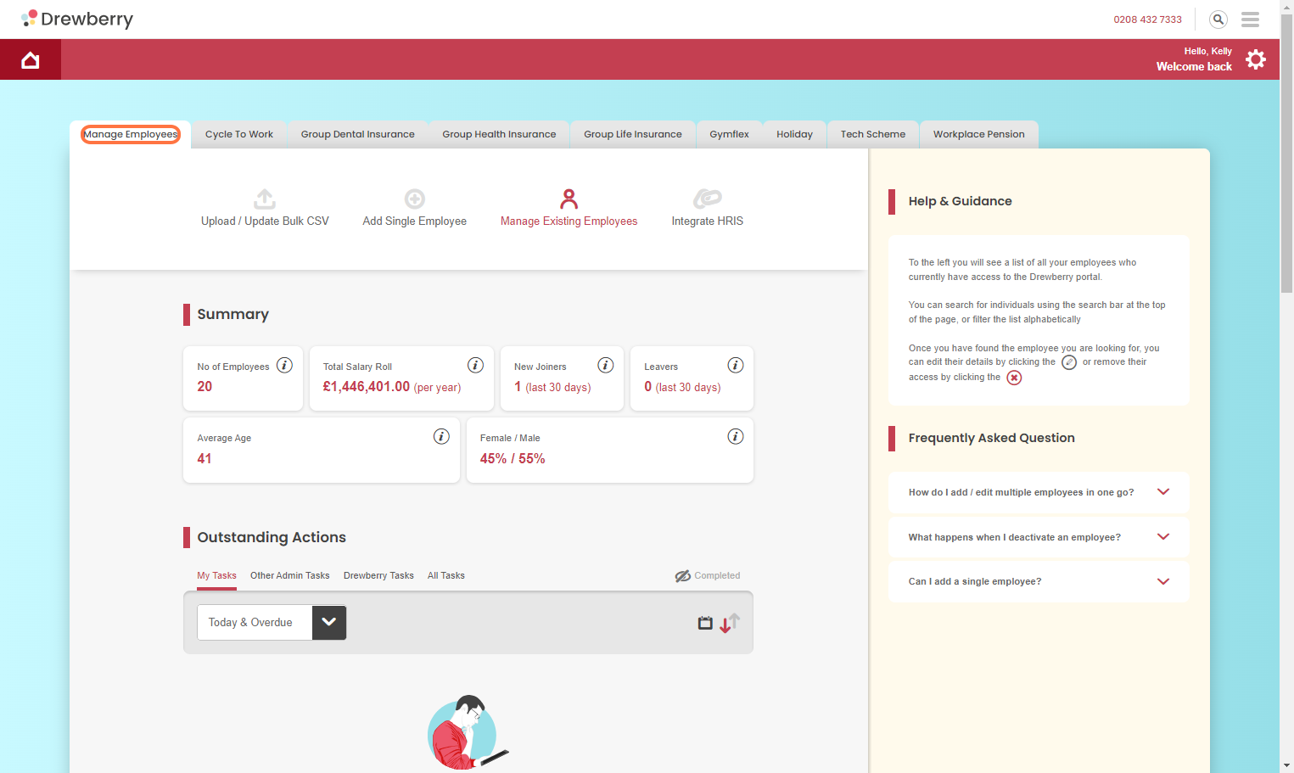Open Group Life Insurance tab
This screenshot has height=773, width=1294.
633,134
